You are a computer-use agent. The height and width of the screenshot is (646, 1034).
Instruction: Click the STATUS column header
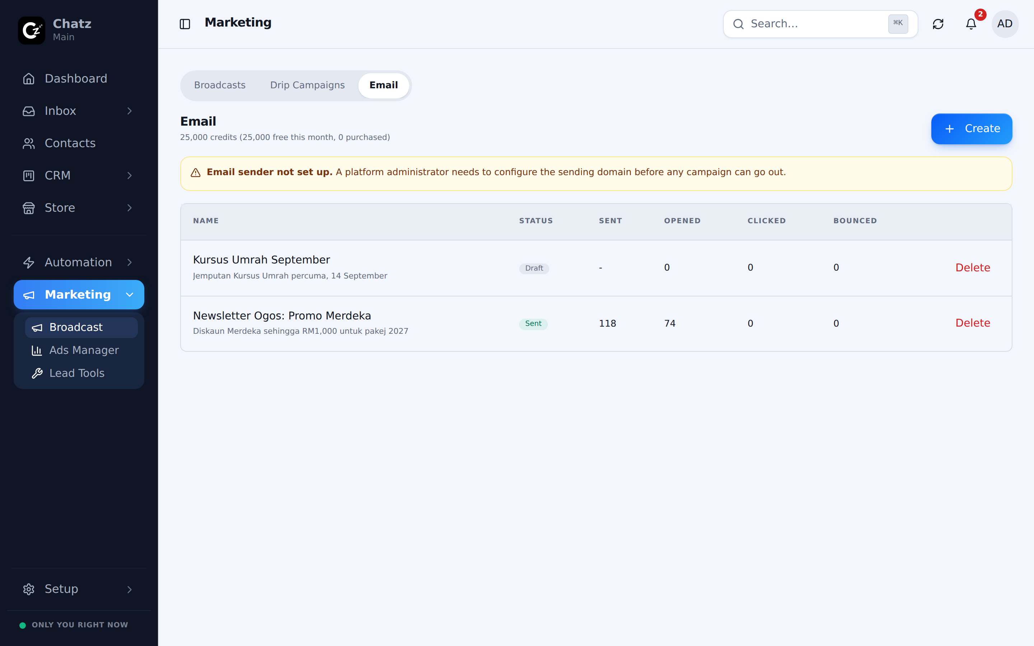coord(536,221)
